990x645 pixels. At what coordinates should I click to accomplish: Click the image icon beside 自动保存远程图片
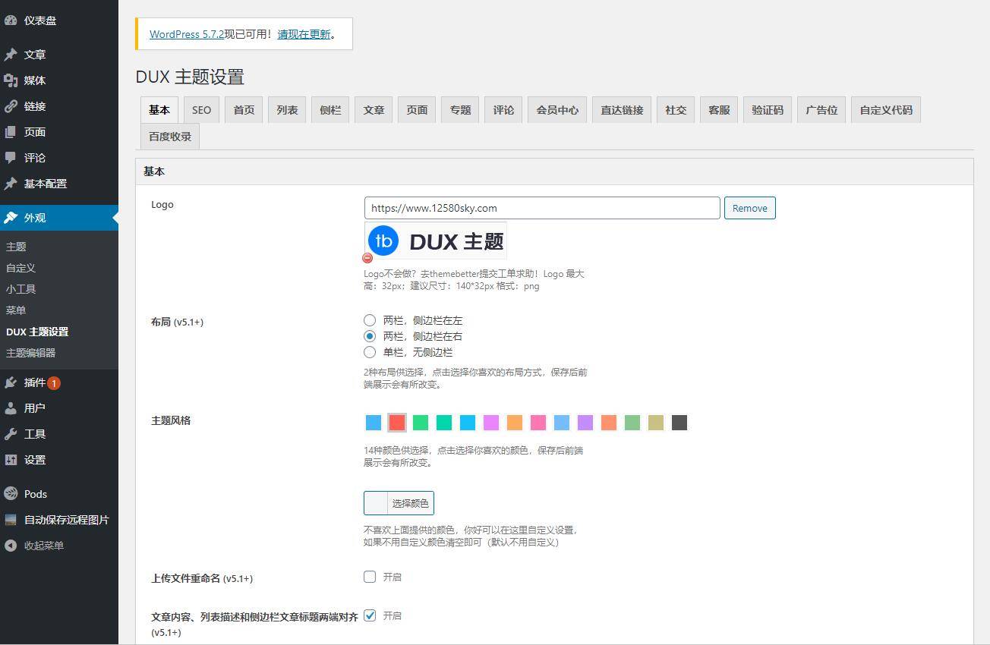tap(11, 520)
